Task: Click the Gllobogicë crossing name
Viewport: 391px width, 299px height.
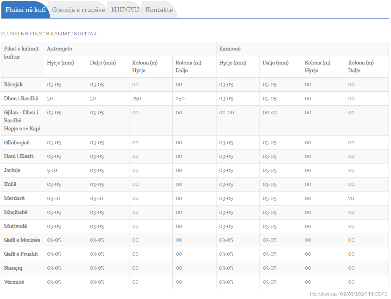Action: (17, 142)
